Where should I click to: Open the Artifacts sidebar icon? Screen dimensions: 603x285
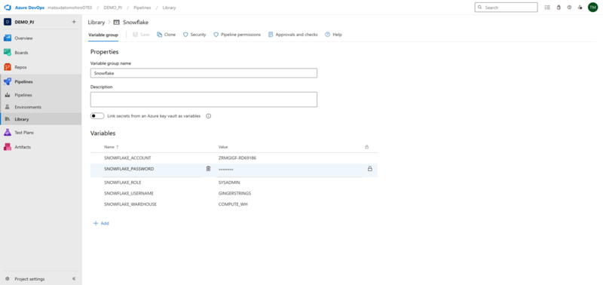coord(8,147)
